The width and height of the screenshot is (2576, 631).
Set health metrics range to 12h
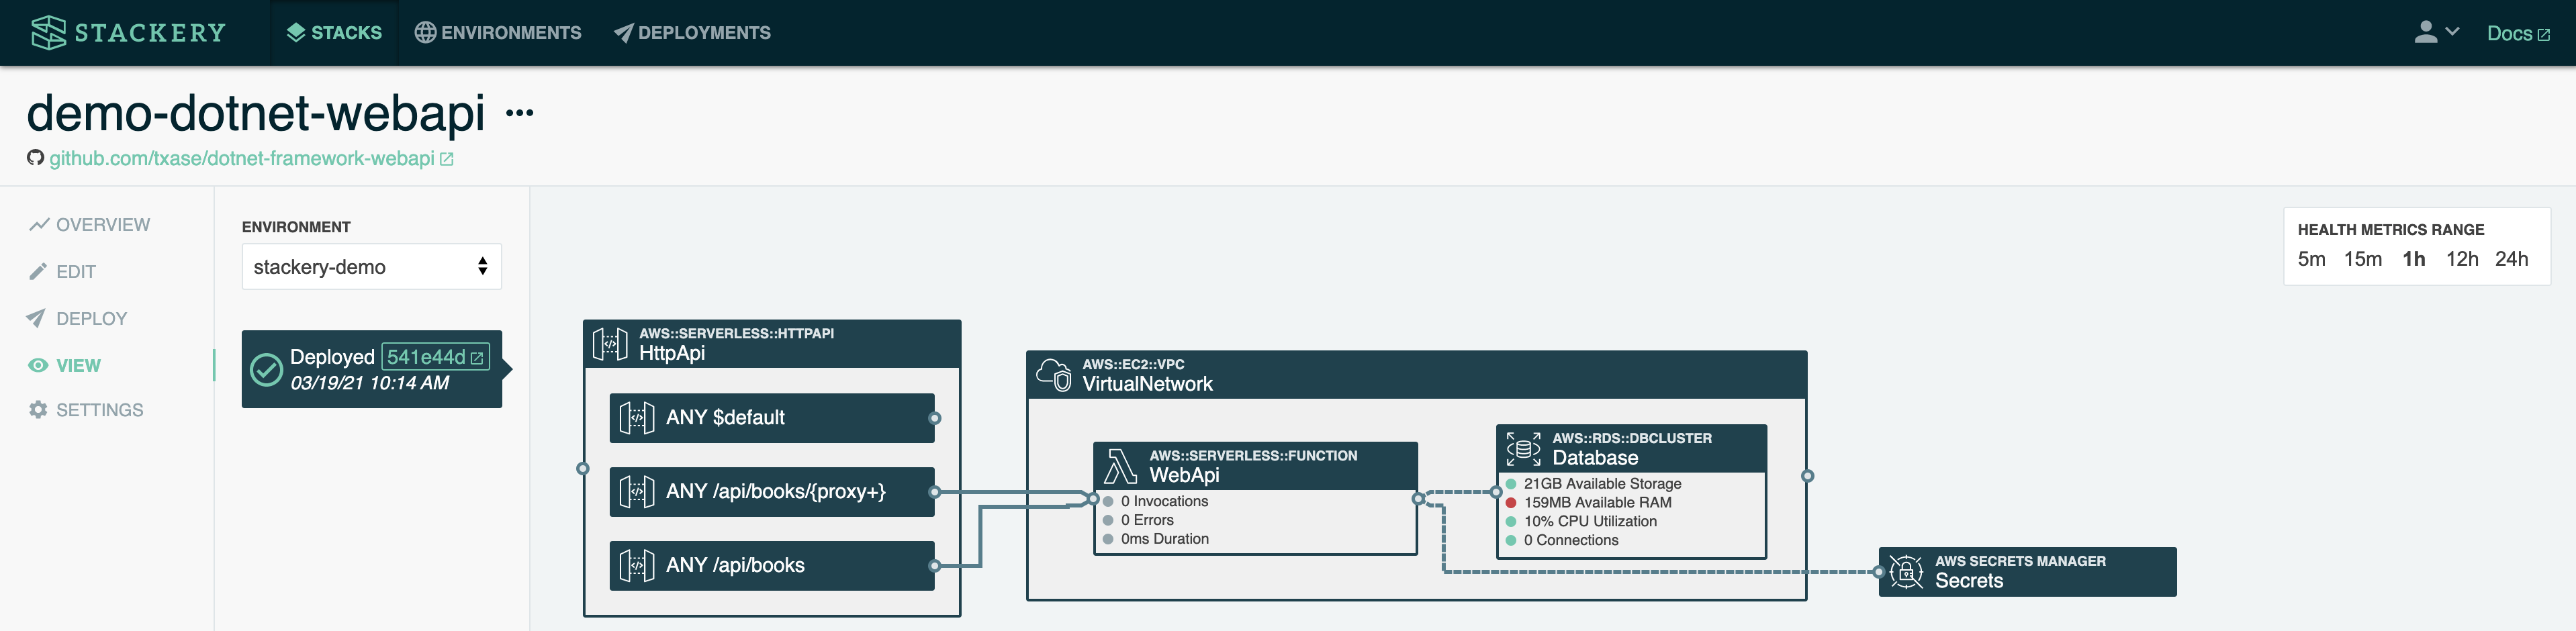(x=2461, y=259)
